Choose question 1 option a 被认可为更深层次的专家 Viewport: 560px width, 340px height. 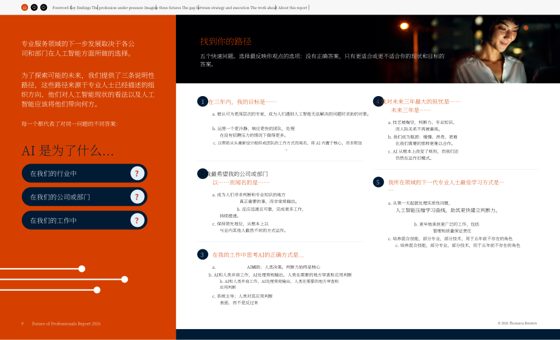tap(291, 114)
